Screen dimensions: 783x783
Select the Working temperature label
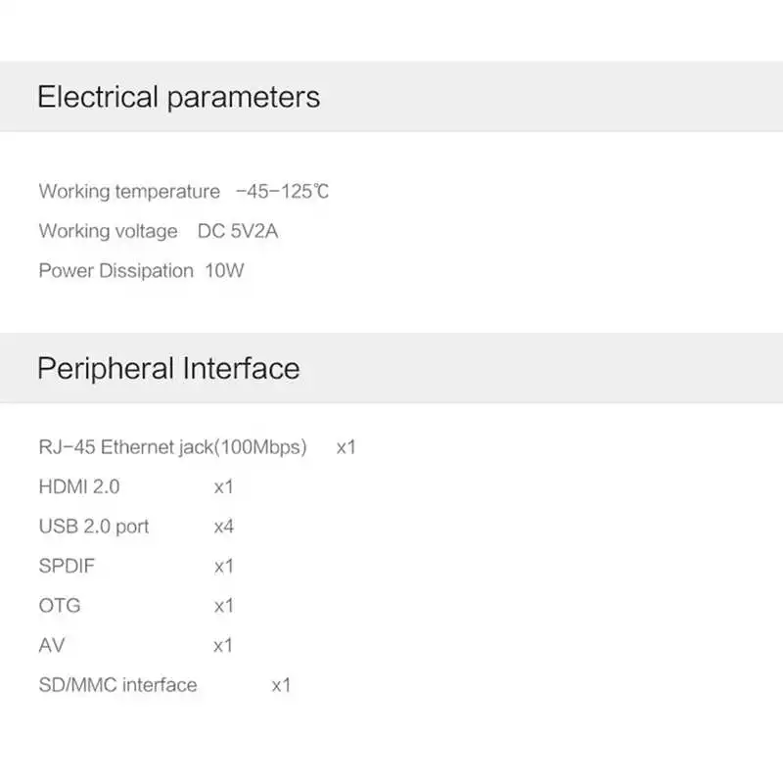pyautogui.click(x=129, y=192)
